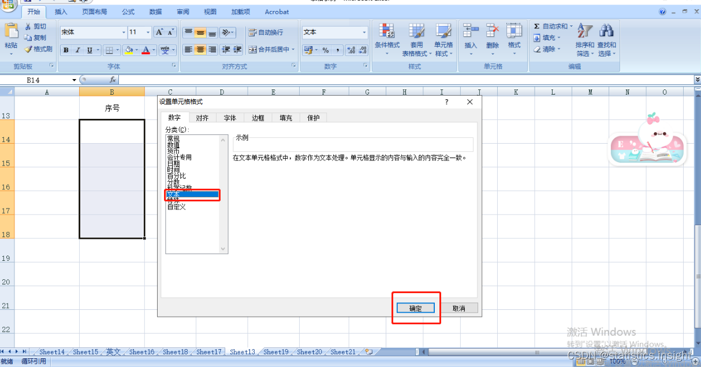Toggle italic formatting (I)
The width and height of the screenshot is (701, 367).
coord(77,50)
